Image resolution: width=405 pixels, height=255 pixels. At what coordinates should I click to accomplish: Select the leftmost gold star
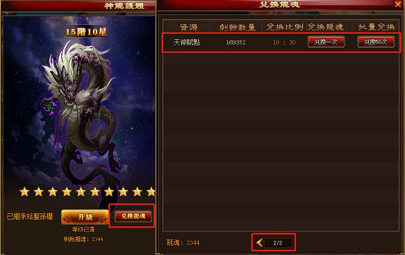click(24, 192)
